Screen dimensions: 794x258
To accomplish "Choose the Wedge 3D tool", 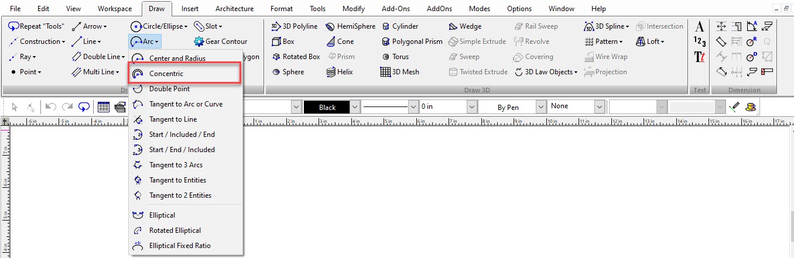I will (465, 26).
